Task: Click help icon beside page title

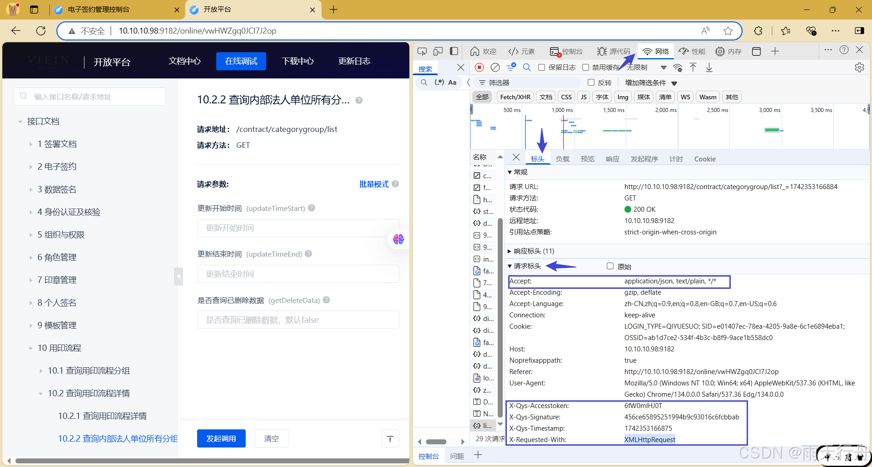Action: tap(359, 100)
